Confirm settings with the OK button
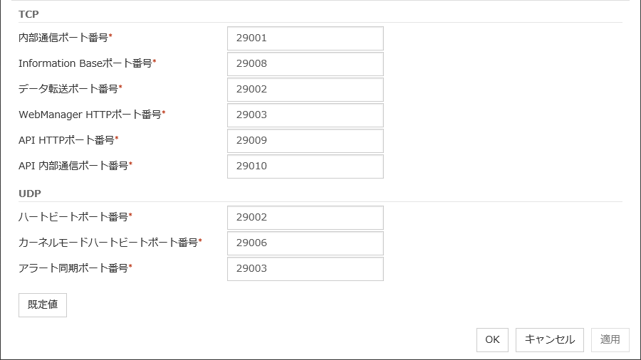Screen dimensions: 641x360 [492, 340]
